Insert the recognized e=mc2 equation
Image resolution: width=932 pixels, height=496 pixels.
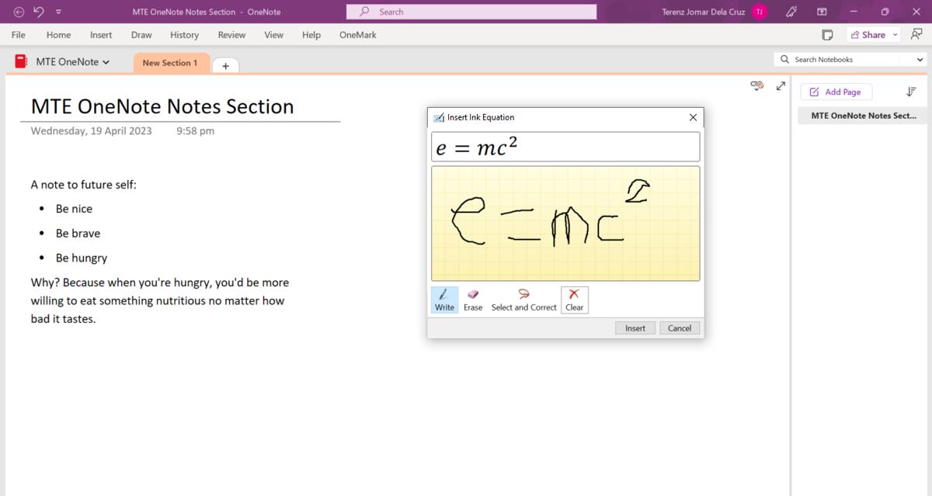coord(635,328)
